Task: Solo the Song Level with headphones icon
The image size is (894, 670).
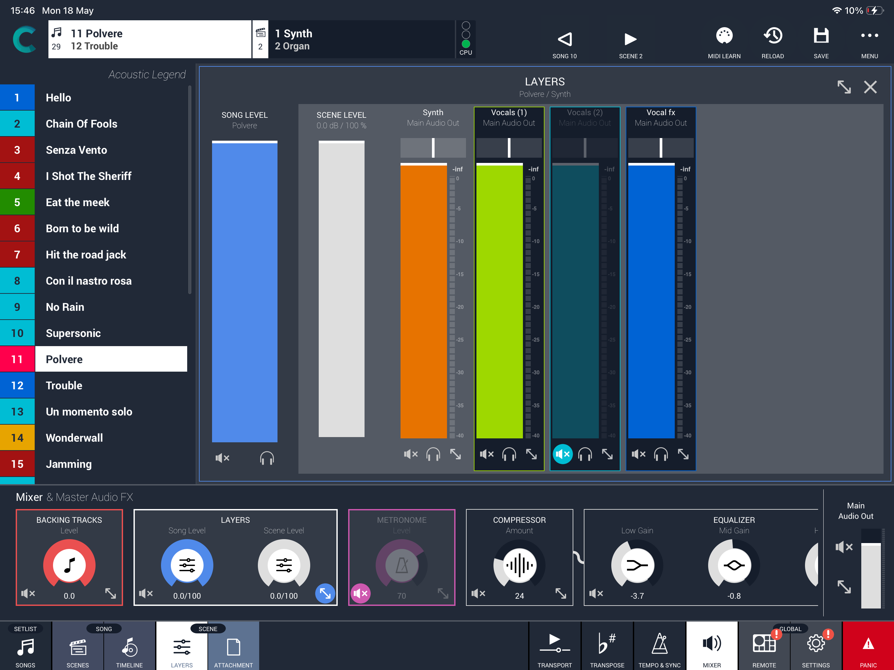Action: coord(267,458)
